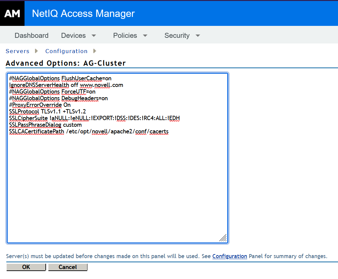Click the Advanced Options: AG-Cluster heading
The image size is (338, 279).
pos(65,63)
